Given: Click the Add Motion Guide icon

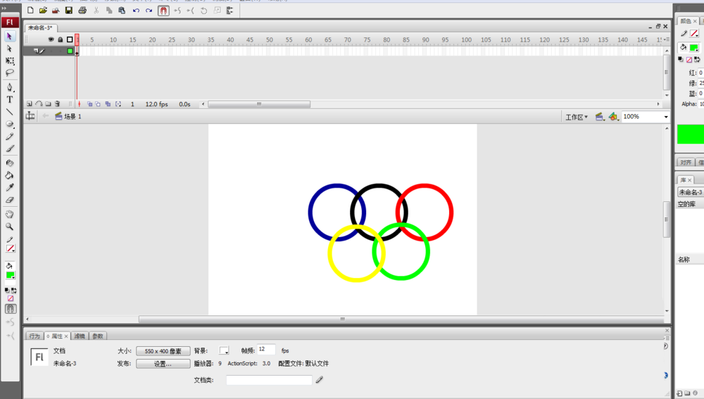Looking at the screenshot, I should tap(39, 103).
